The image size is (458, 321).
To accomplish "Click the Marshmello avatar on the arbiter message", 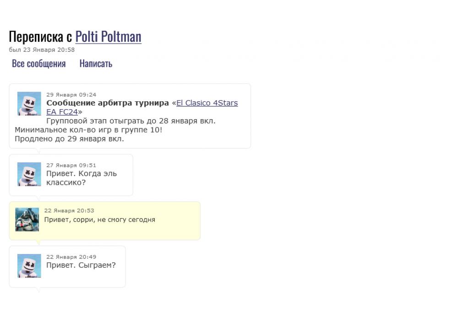I will (29, 104).
